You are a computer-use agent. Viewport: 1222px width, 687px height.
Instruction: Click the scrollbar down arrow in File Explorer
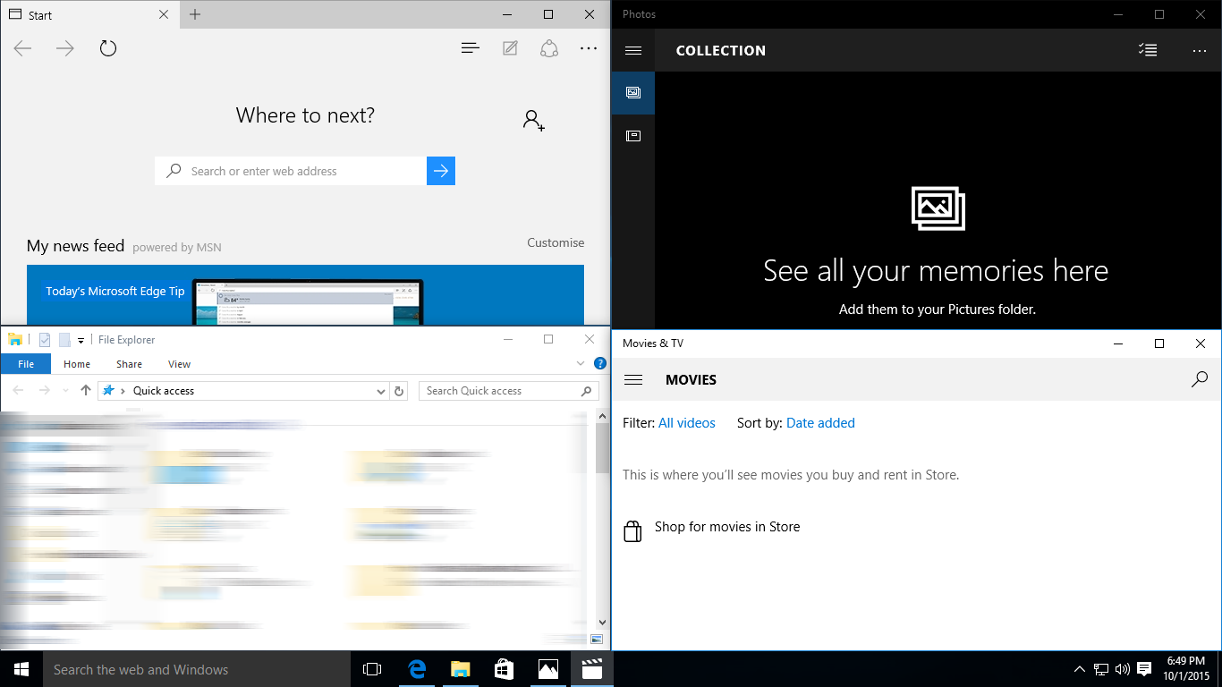(x=602, y=623)
